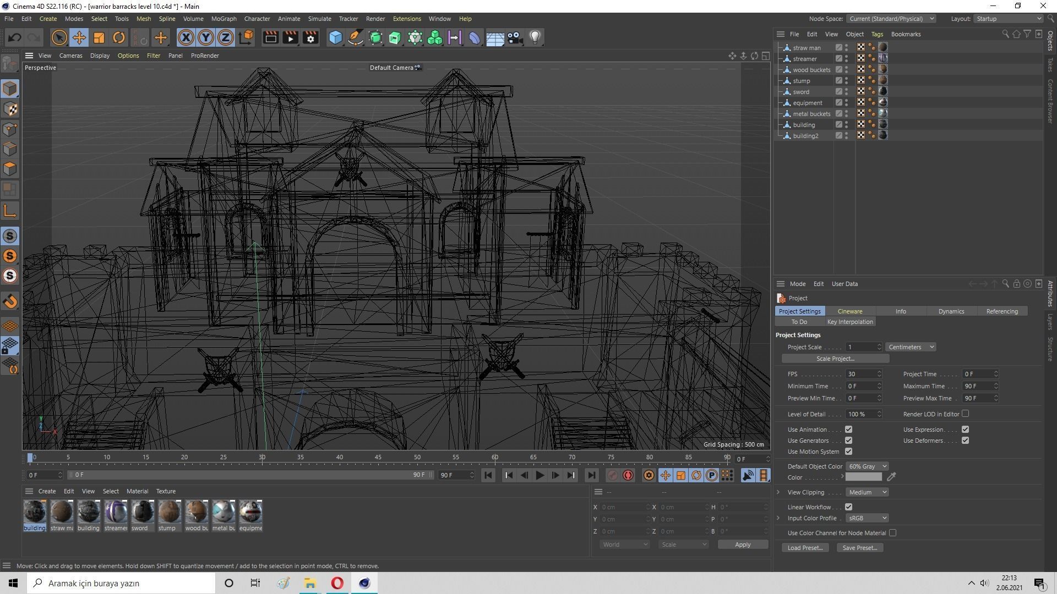The image size is (1057, 594).
Task: Click Render View clapperboard icon
Action: tap(270, 37)
